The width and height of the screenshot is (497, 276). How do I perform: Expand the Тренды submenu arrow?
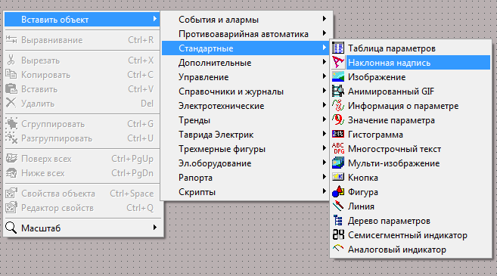pyautogui.click(x=325, y=119)
